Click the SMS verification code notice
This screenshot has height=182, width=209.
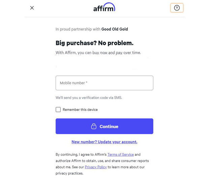[89, 98]
